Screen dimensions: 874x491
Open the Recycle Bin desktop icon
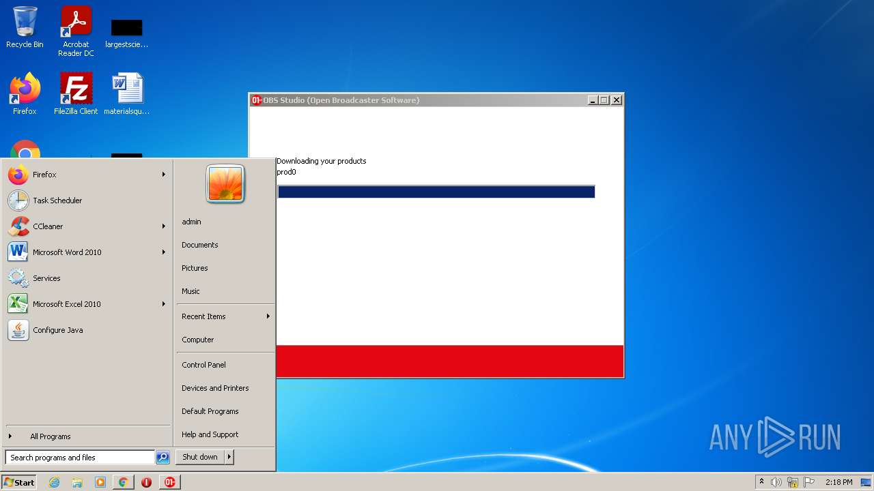[25, 27]
